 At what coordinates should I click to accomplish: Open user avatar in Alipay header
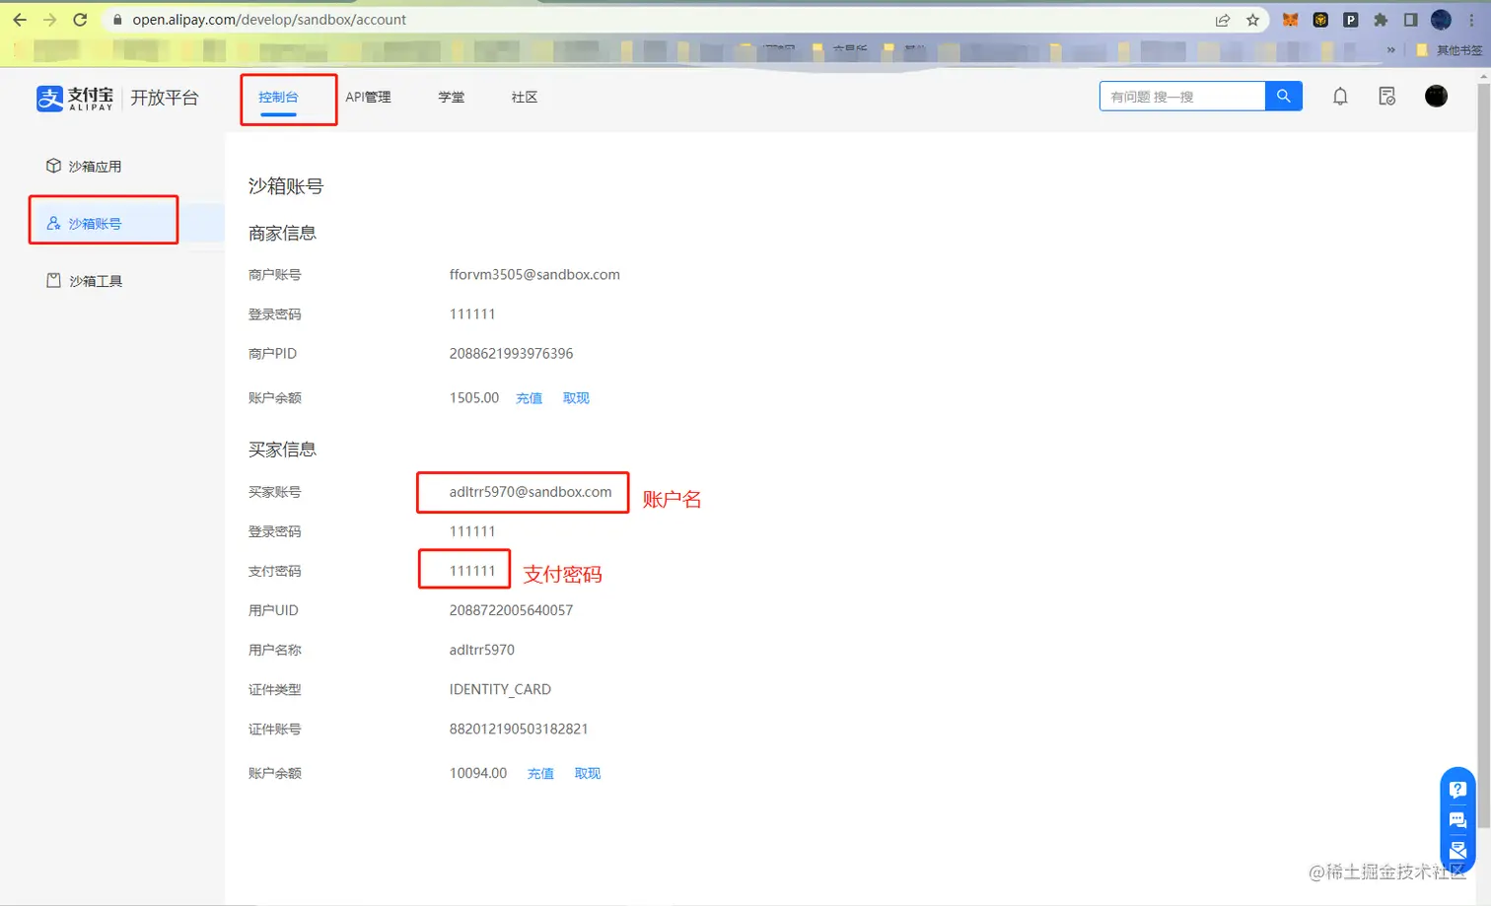[1437, 96]
